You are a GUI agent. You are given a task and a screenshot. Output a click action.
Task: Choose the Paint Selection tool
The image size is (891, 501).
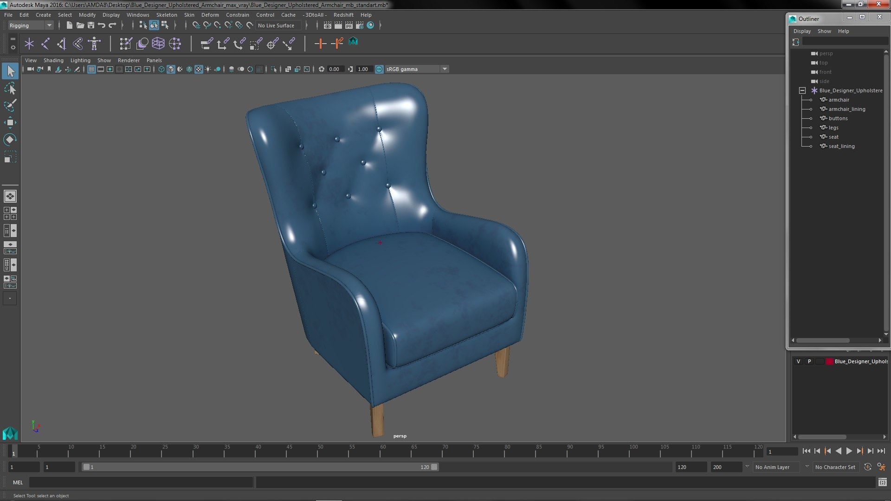pyautogui.click(x=10, y=105)
